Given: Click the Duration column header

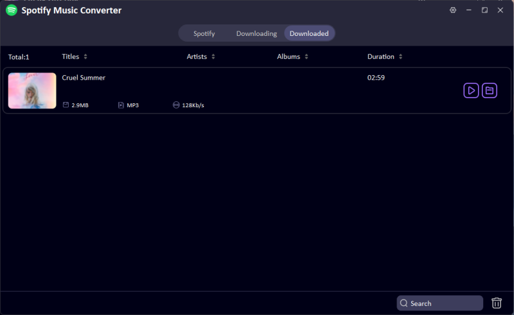Looking at the screenshot, I should point(380,56).
